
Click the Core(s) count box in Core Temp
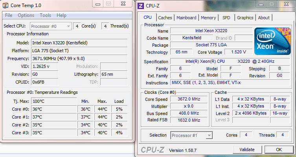pyautogui.click(x=77, y=26)
